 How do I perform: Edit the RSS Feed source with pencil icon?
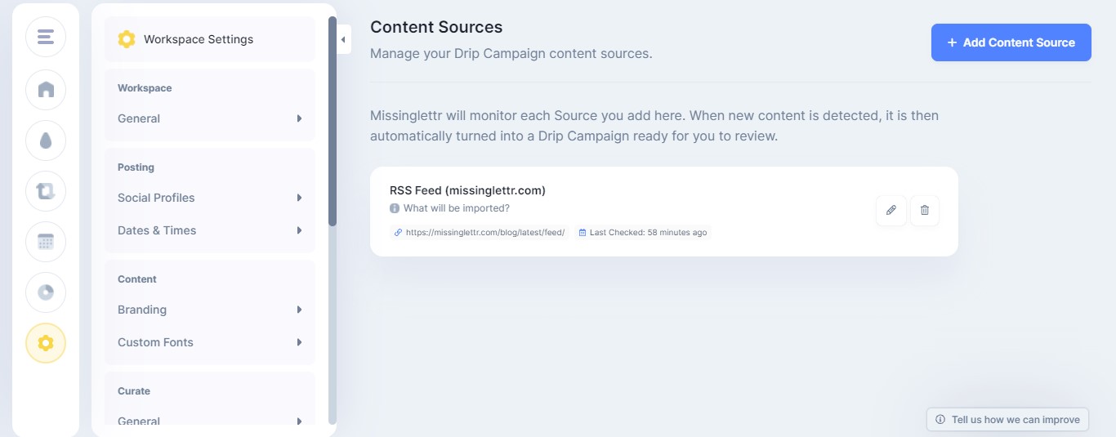tap(891, 211)
